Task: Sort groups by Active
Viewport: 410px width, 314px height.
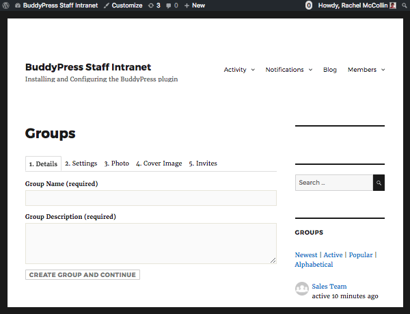Action: (333, 255)
